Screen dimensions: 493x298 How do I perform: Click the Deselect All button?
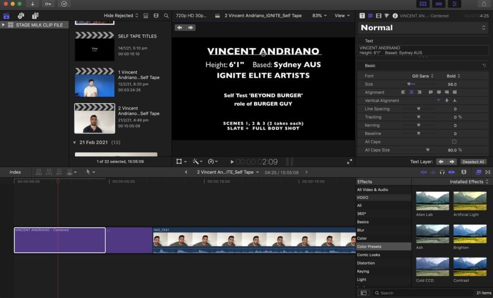(473, 162)
